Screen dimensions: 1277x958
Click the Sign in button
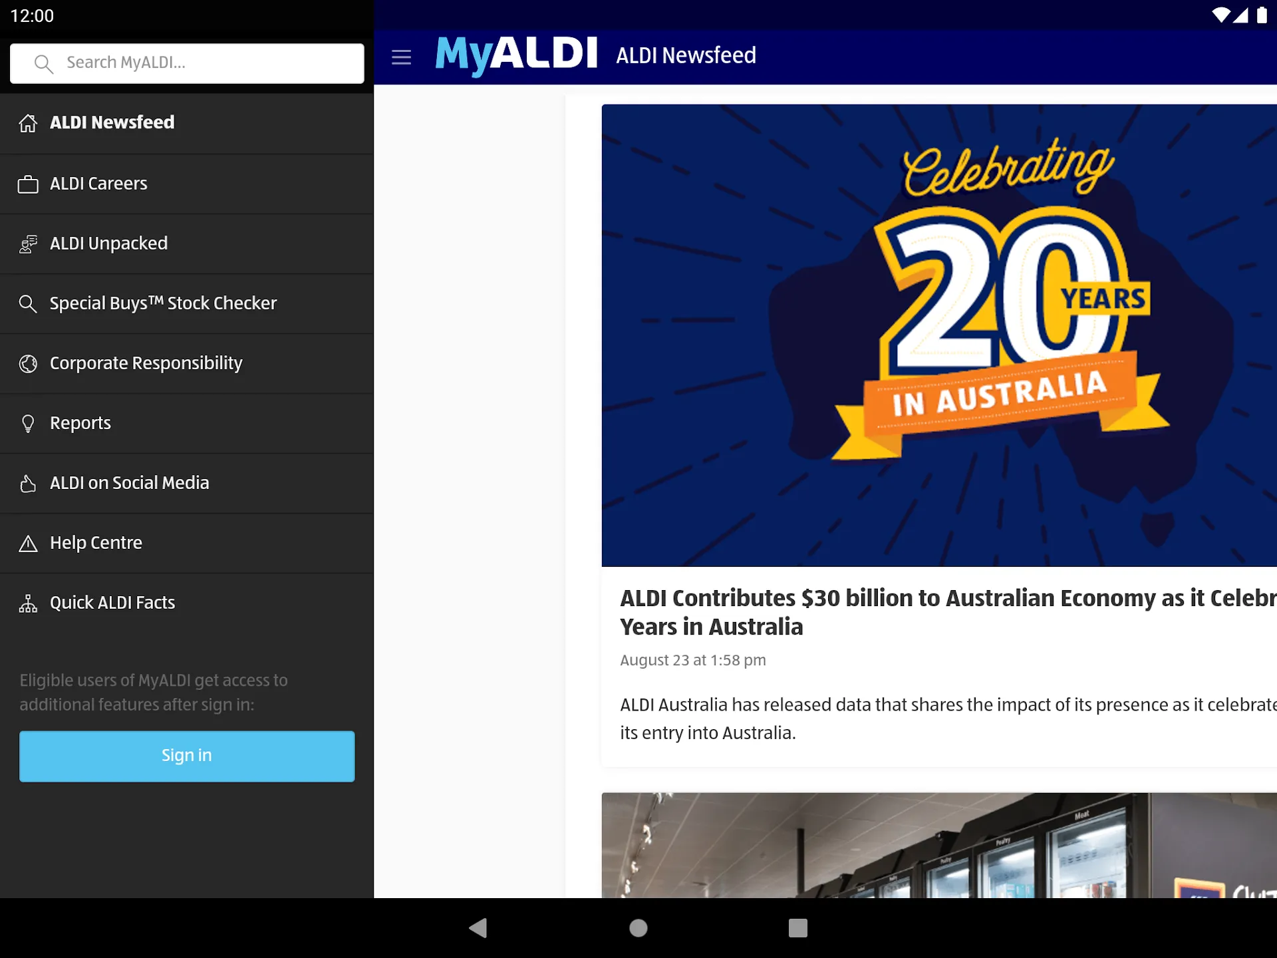tap(186, 756)
